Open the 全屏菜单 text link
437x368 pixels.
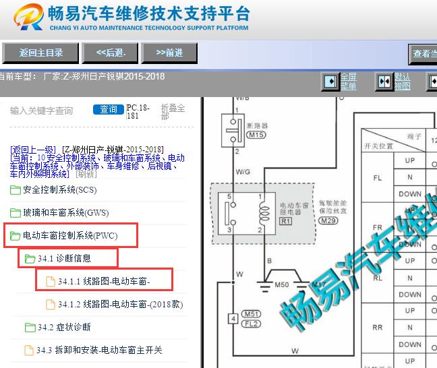[x=349, y=82]
